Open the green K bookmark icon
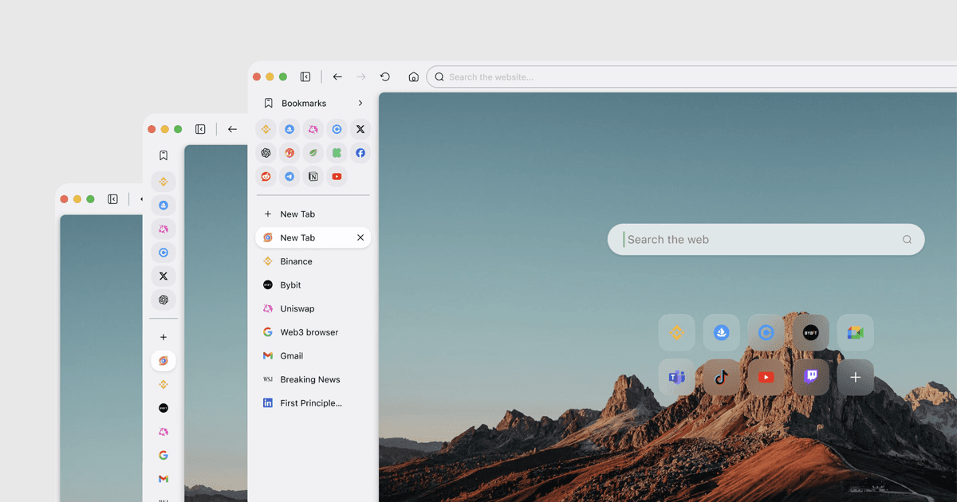The height and width of the screenshot is (502, 957). pyautogui.click(x=337, y=153)
